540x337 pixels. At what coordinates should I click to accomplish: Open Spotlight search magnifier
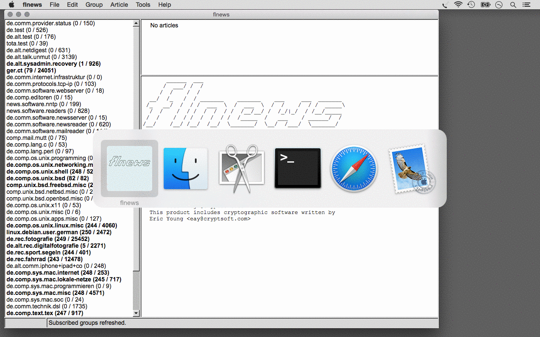(513, 5)
